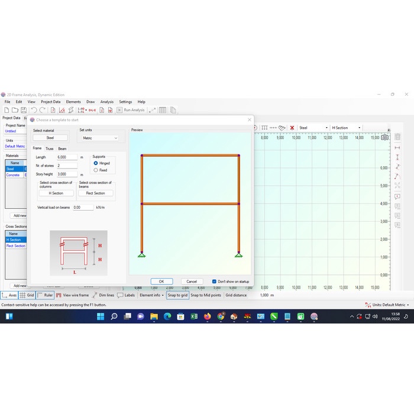Click the info document toolbar icon

102,110
